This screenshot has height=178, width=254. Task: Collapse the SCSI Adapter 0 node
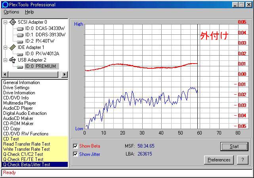click(5, 22)
